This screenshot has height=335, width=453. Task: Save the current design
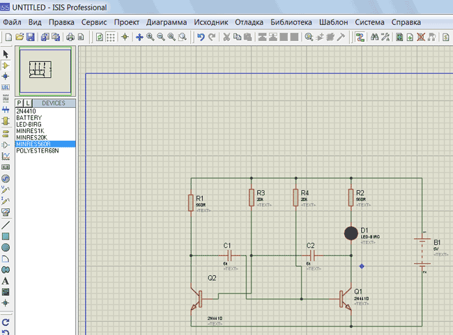(x=31, y=37)
